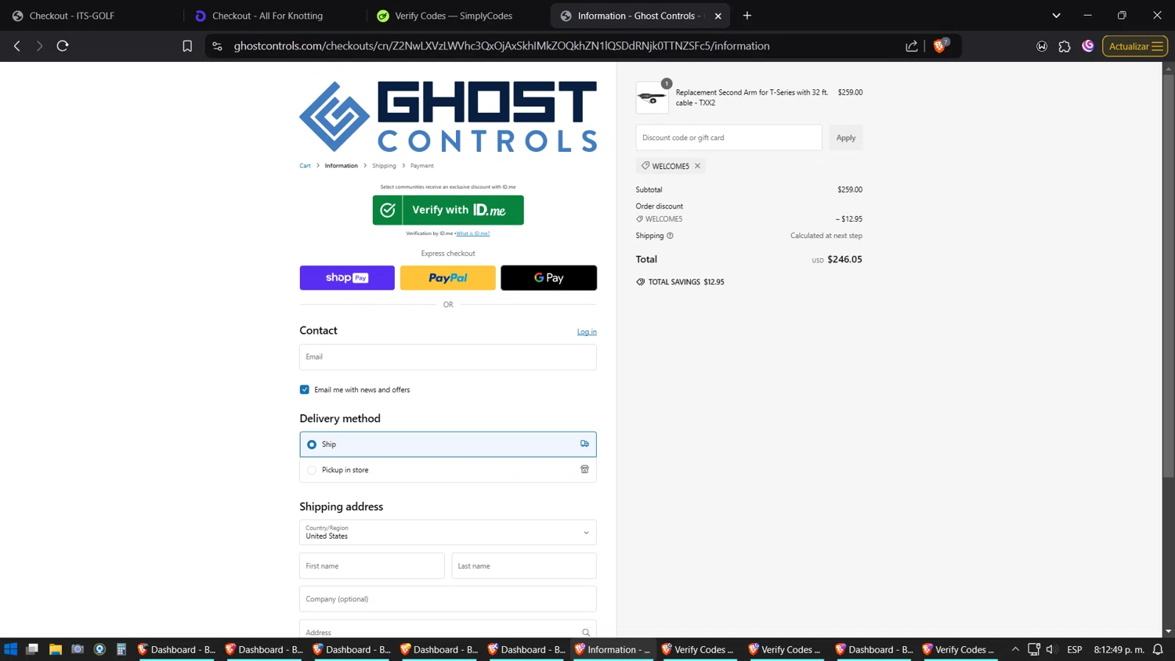Select the Ship delivery radio option
The width and height of the screenshot is (1175, 661).
coord(312,445)
